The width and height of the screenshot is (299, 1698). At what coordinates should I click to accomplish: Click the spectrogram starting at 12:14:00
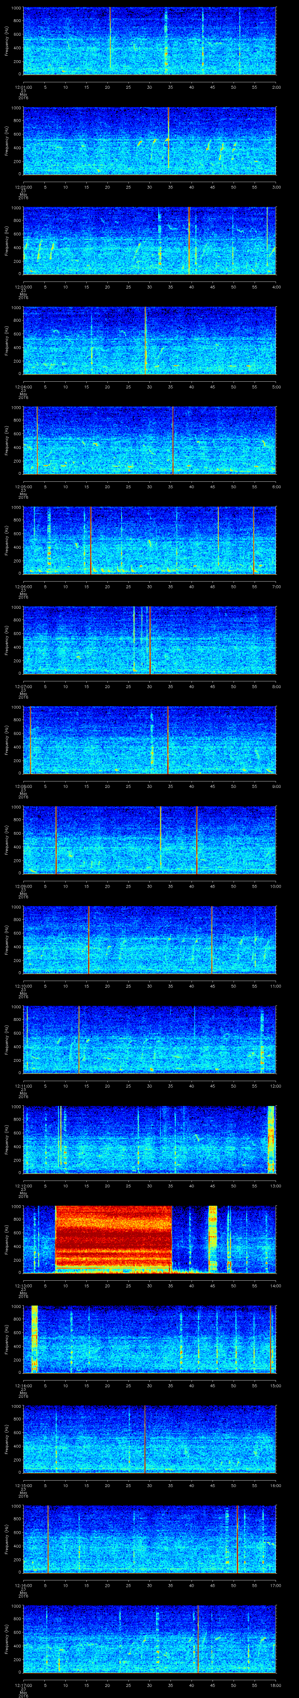(x=150, y=1339)
